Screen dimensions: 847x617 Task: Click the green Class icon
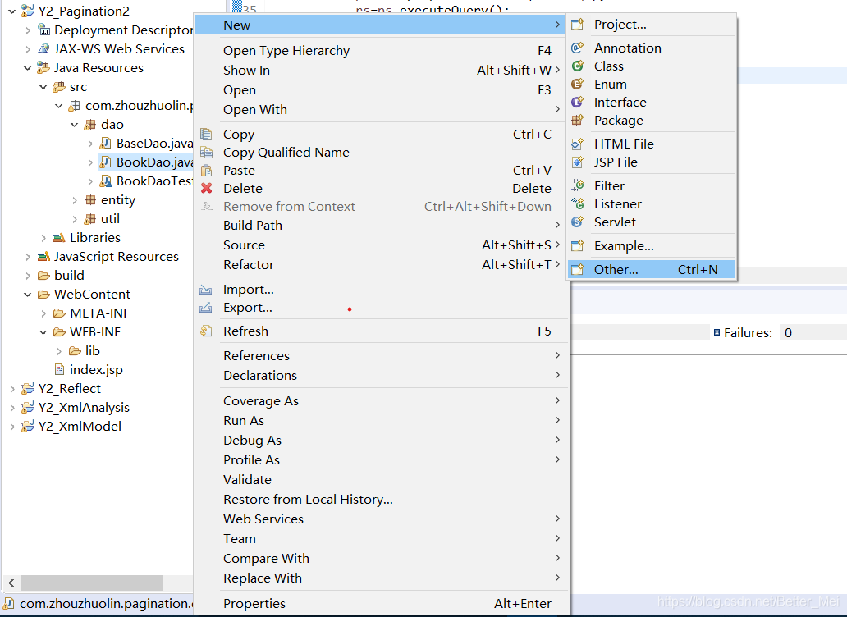(578, 66)
